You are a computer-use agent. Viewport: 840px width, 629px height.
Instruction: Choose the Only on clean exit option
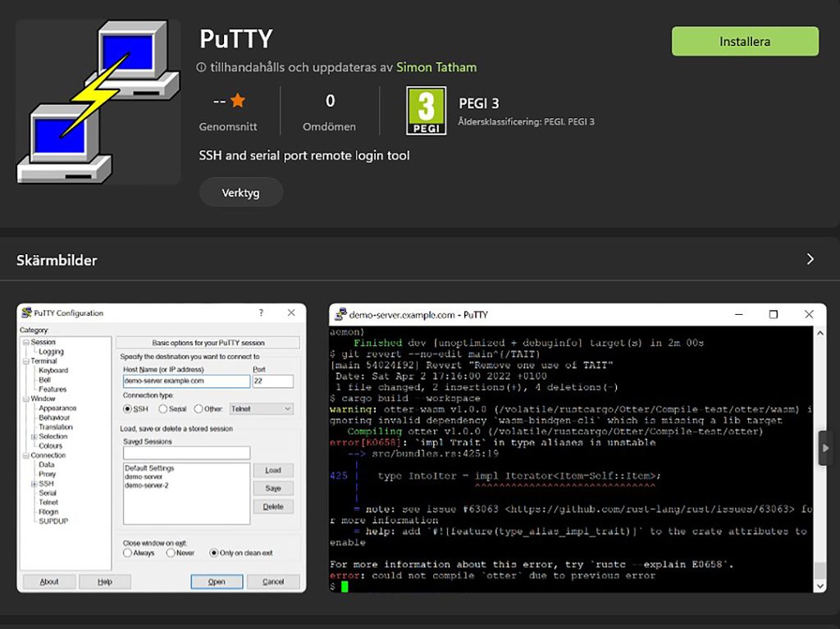[x=214, y=553]
